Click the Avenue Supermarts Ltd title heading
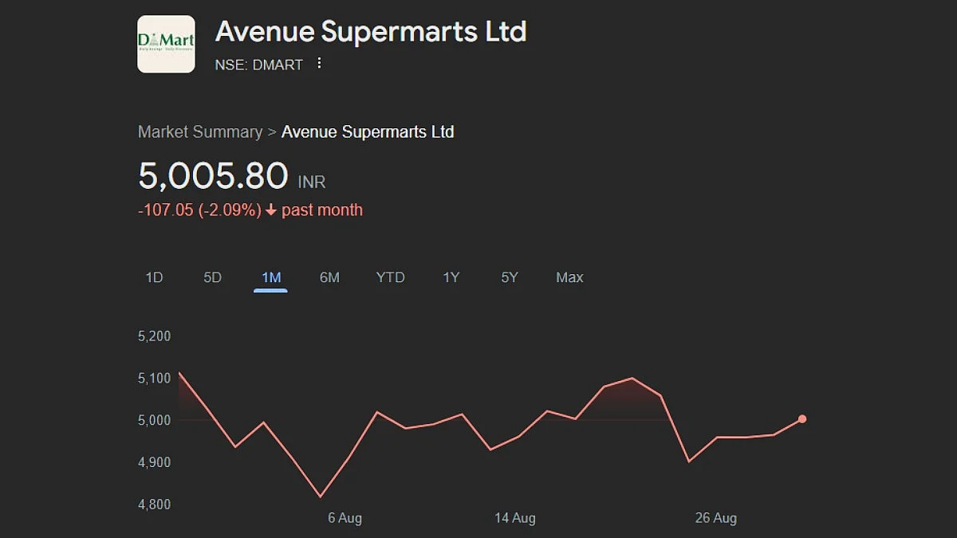 click(371, 32)
